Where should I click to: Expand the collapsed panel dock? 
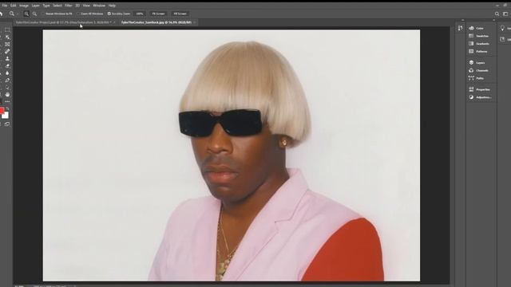494,20
